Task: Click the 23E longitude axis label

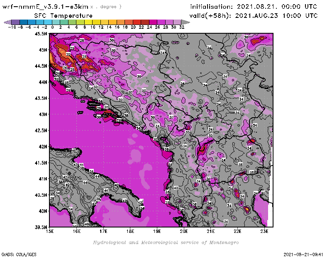Action: click(x=264, y=231)
